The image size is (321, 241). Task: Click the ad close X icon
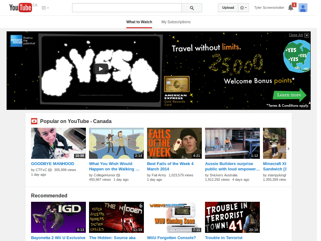pyautogui.click(x=307, y=35)
